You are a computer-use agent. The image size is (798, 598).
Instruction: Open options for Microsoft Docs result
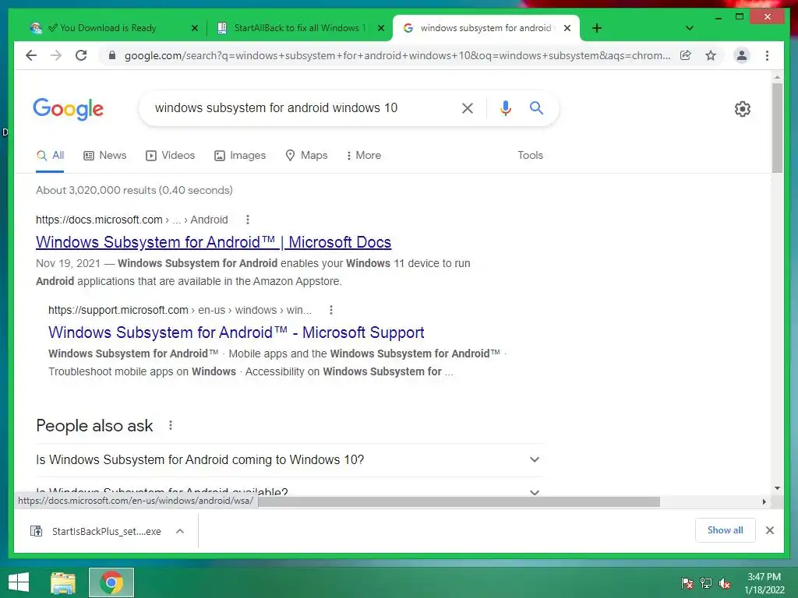(247, 220)
